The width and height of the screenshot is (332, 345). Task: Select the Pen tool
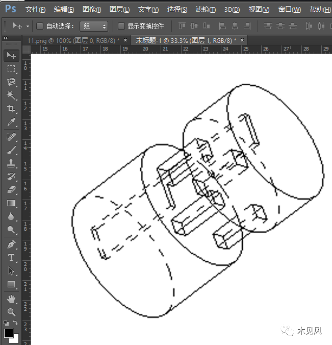(x=11, y=244)
